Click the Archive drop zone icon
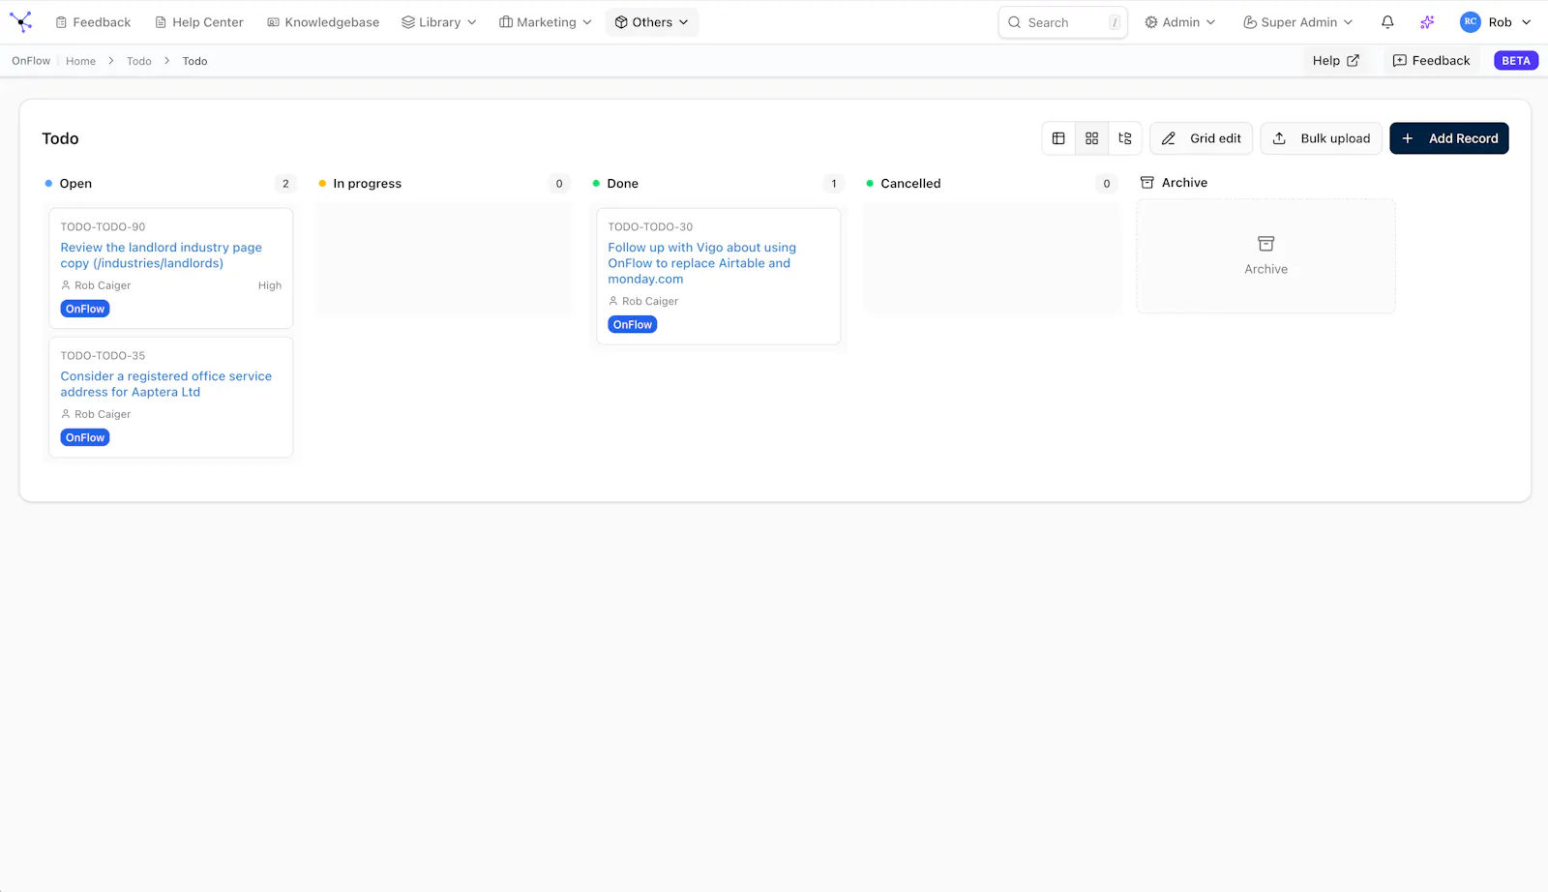Image resolution: width=1548 pixels, height=892 pixels. point(1265,244)
